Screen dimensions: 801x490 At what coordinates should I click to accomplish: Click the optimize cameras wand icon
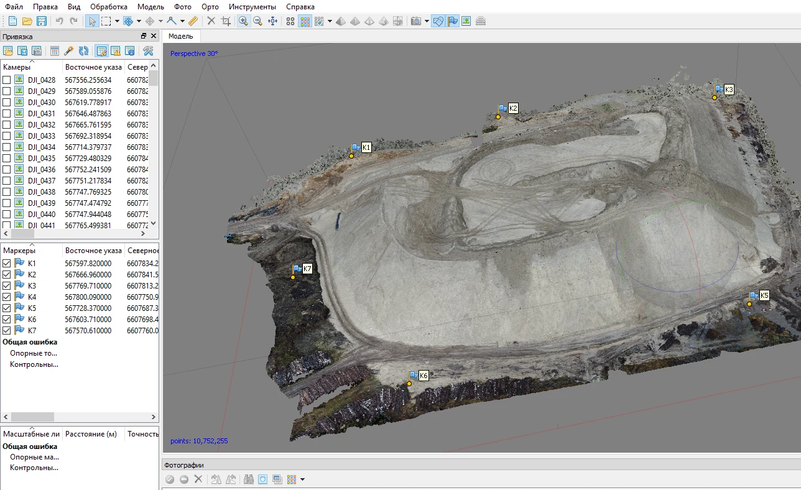pyautogui.click(x=69, y=51)
